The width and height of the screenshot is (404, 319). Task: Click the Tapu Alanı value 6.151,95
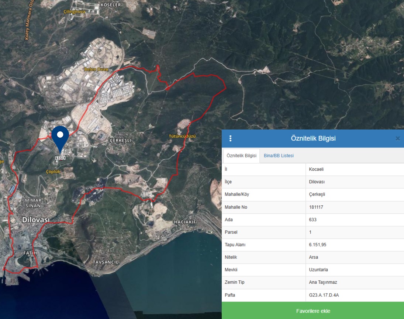click(x=317, y=245)
